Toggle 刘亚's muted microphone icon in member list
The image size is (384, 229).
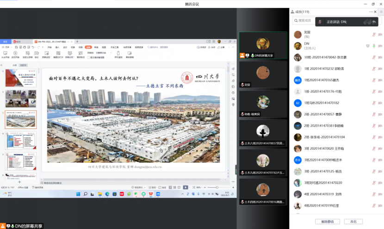(x=373, y=34)
